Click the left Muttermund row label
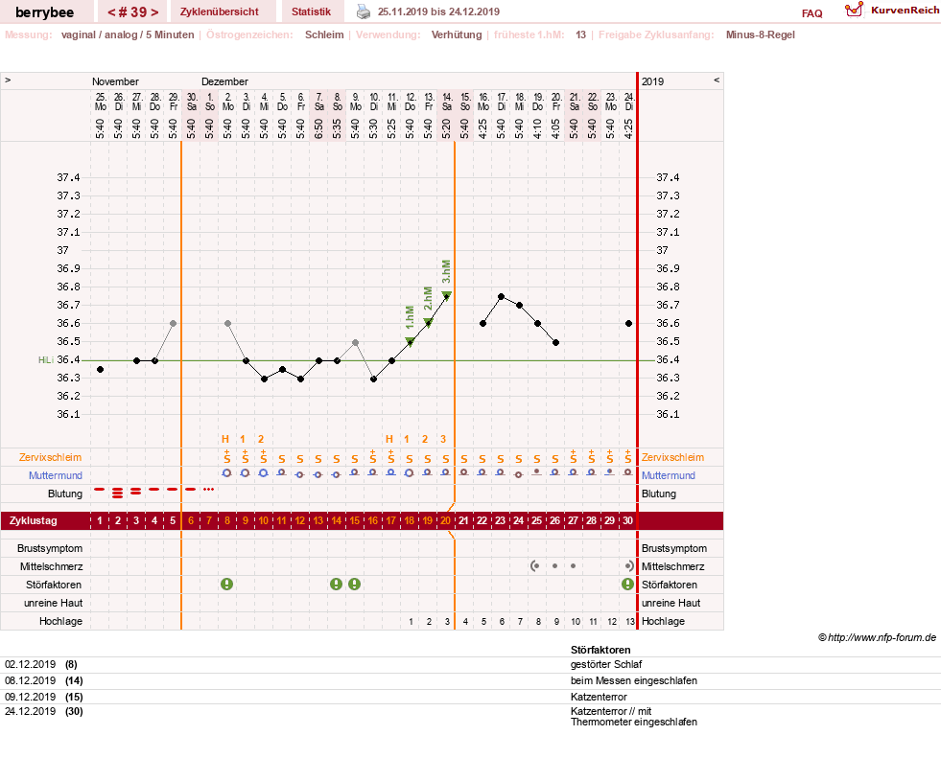 coord(56,475)
